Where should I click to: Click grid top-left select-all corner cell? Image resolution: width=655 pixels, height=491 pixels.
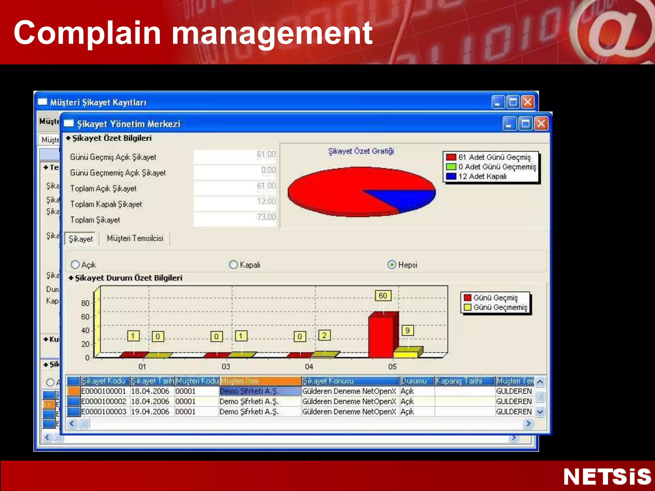(x=74, y=381)
